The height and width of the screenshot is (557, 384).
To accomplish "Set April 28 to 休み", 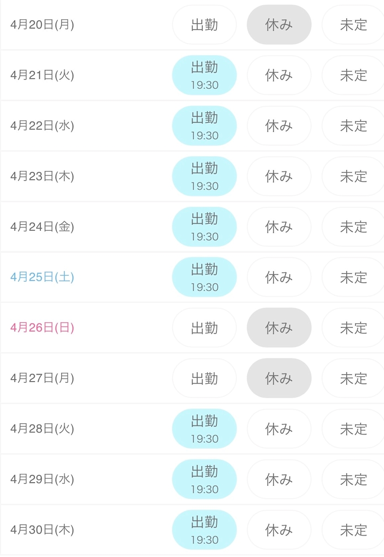I will [279, 429].
